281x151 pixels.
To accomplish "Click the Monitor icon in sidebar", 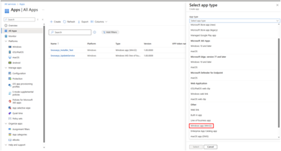I will 6,36.
